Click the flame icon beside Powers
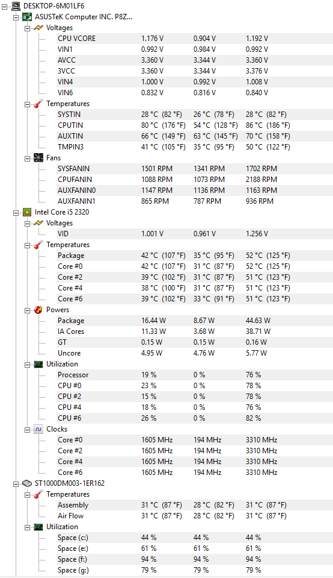333x578 pixels. tap(38, 310)
